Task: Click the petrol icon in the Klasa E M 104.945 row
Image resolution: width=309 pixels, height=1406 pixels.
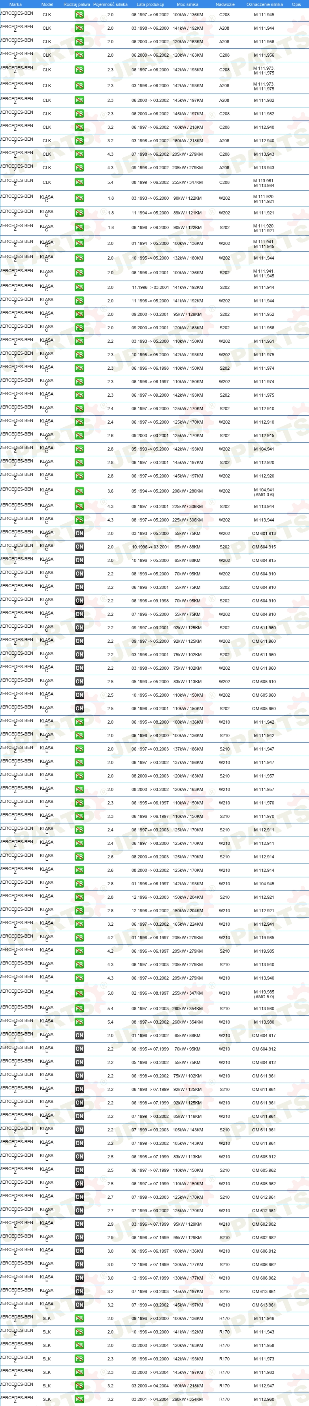Action: [x=79, y=884]
